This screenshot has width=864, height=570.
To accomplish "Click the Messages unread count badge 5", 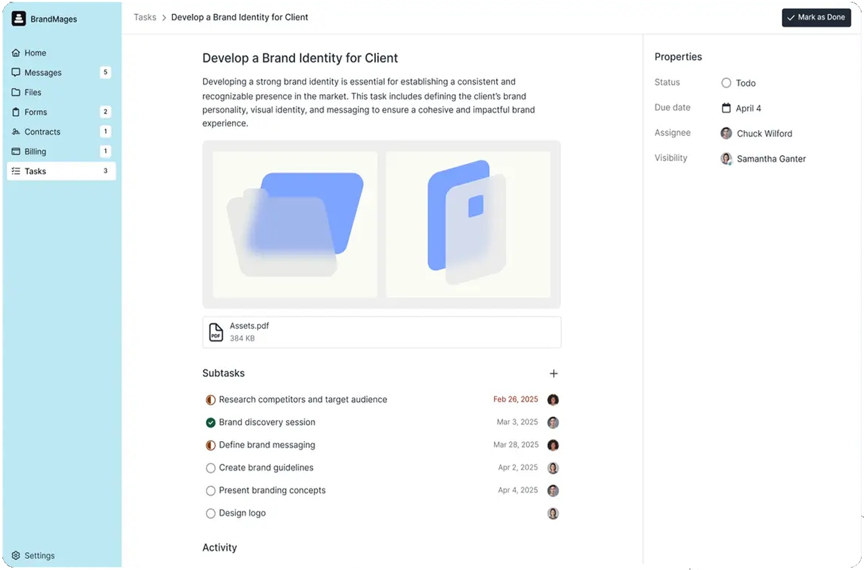I will [105, 72].
